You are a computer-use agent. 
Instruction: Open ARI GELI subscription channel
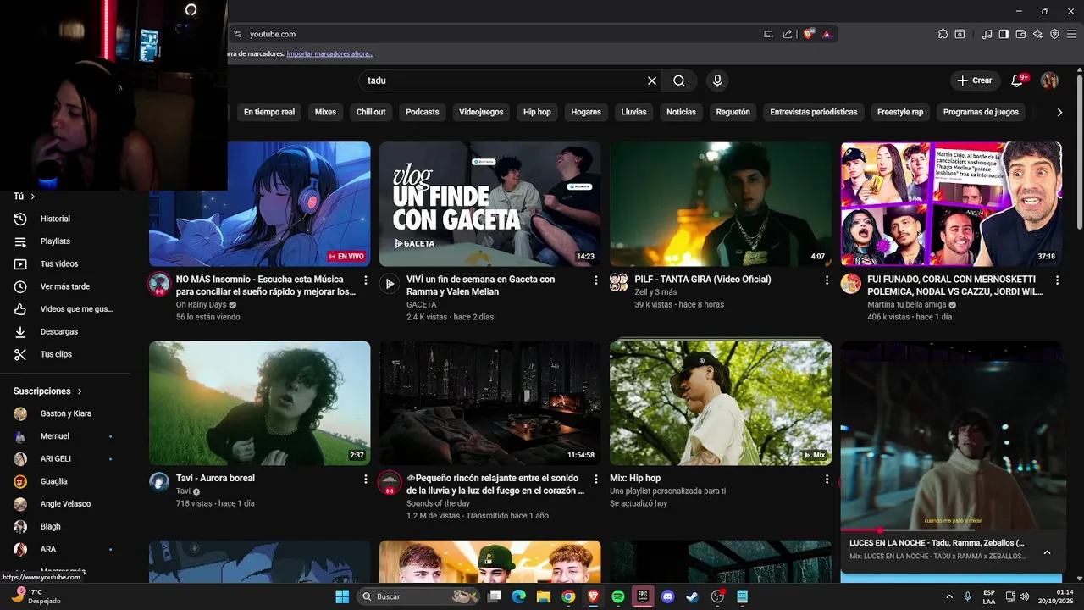tap(65, 458)
